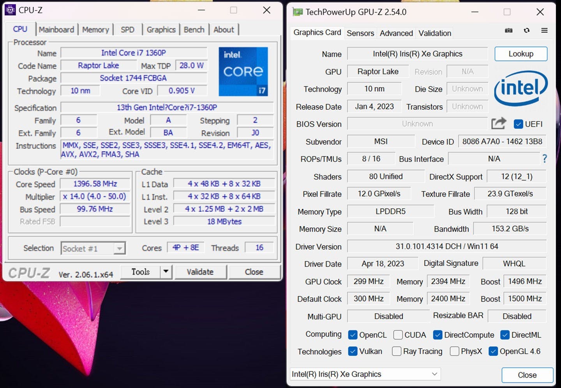Switch to the Sensors tab in GPU-Z
This screenshot has height=388, width=561.
pos(360,33)
